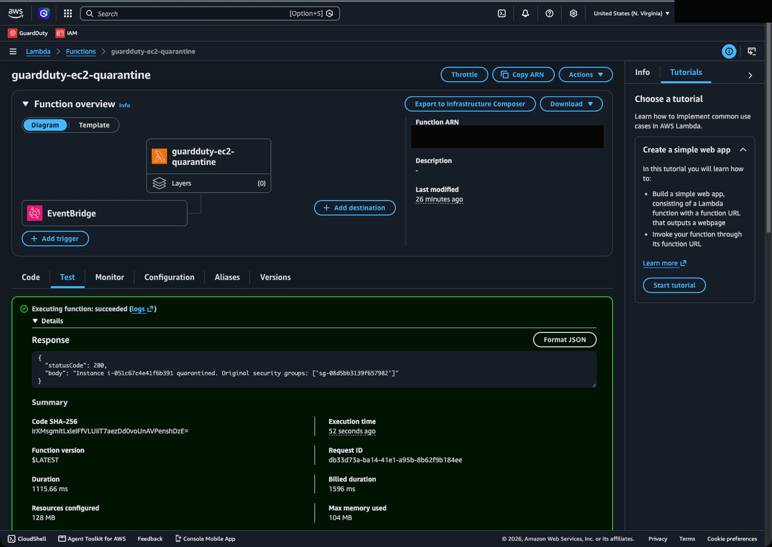Image resolution: width=772 pixels, height=547 pixels.
Task: Toggle the blue info panel icon
Action: (x=729, y=51)
